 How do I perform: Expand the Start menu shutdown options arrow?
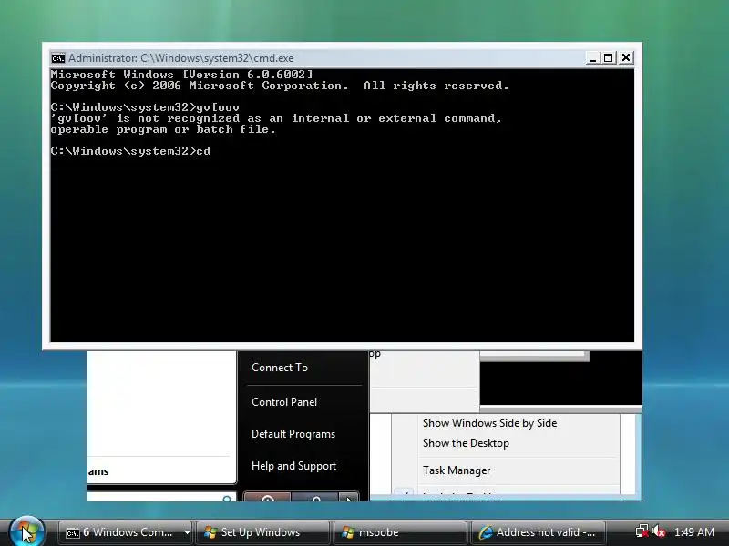click(348, 498)
